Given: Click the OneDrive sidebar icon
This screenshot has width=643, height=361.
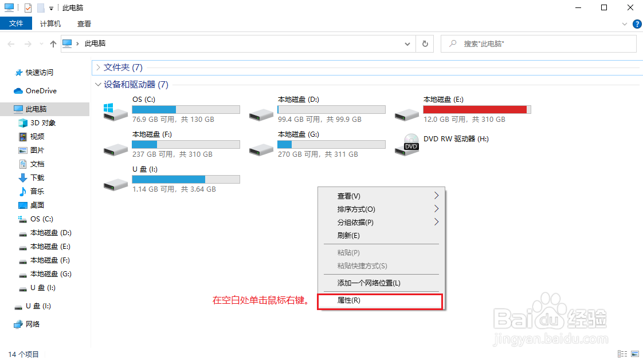Looking at the screenshot, I should [17, 90].
